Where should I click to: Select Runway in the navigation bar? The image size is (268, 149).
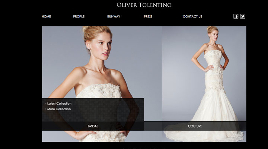114,16
